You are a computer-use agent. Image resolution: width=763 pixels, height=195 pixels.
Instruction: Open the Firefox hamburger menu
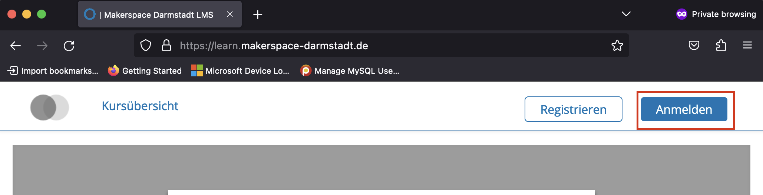coord(747,46)
